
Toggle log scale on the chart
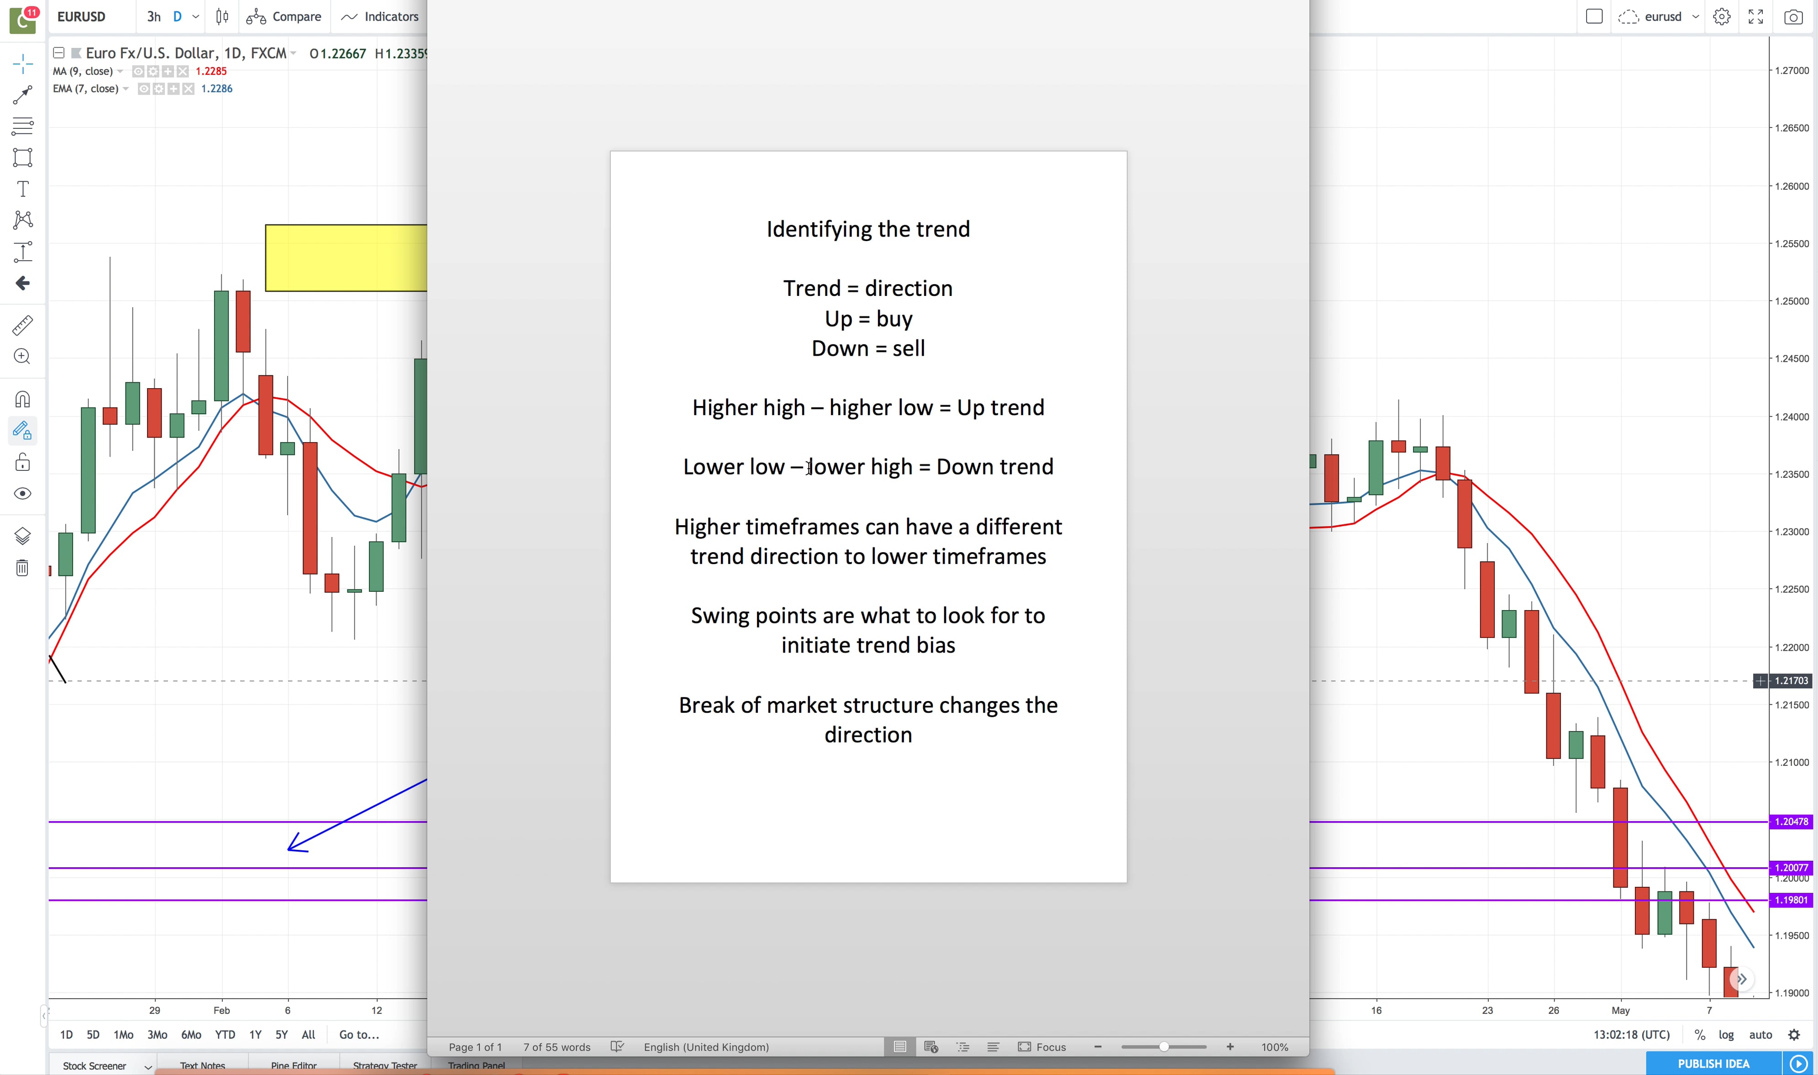(1726, 1034)
